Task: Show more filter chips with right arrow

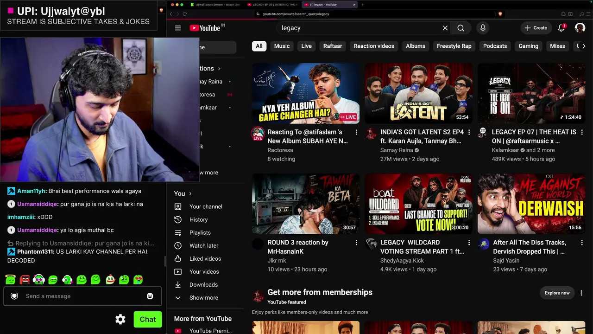Action: point(584,46)
